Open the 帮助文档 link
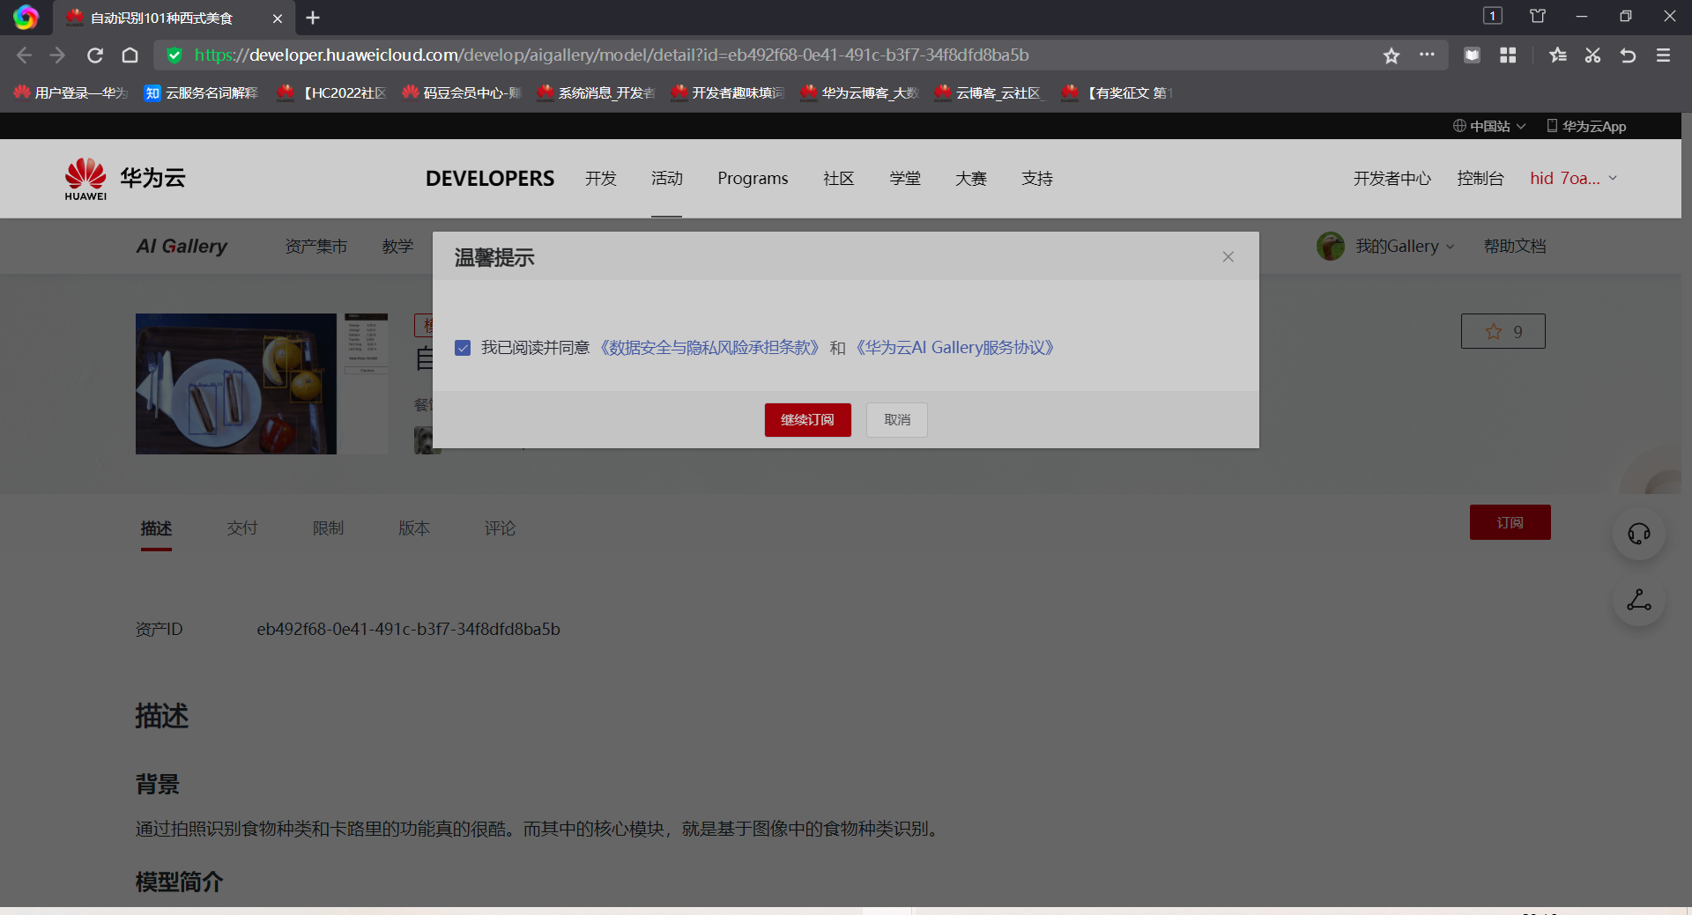The height and width of the screenshot is (915, 1692). [x=1515, y=247]
